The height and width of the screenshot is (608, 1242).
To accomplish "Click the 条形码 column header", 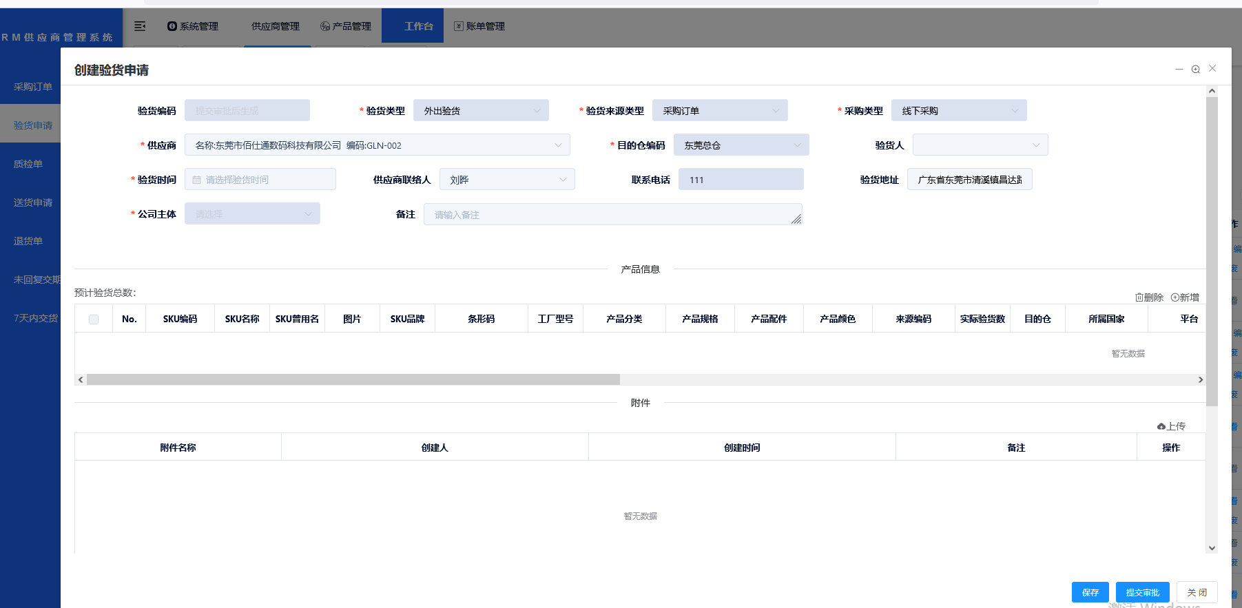I will click(x=481, y=319).
